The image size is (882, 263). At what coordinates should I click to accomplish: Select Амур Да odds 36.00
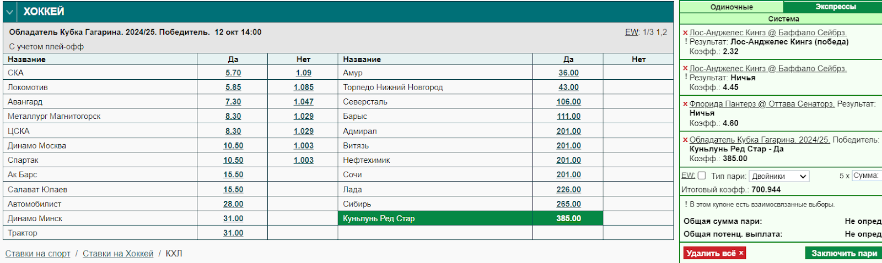568,73
